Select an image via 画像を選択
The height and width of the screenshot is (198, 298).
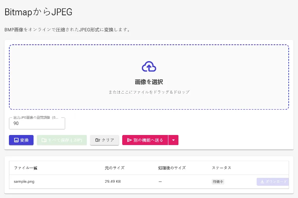tap(149, 82)
